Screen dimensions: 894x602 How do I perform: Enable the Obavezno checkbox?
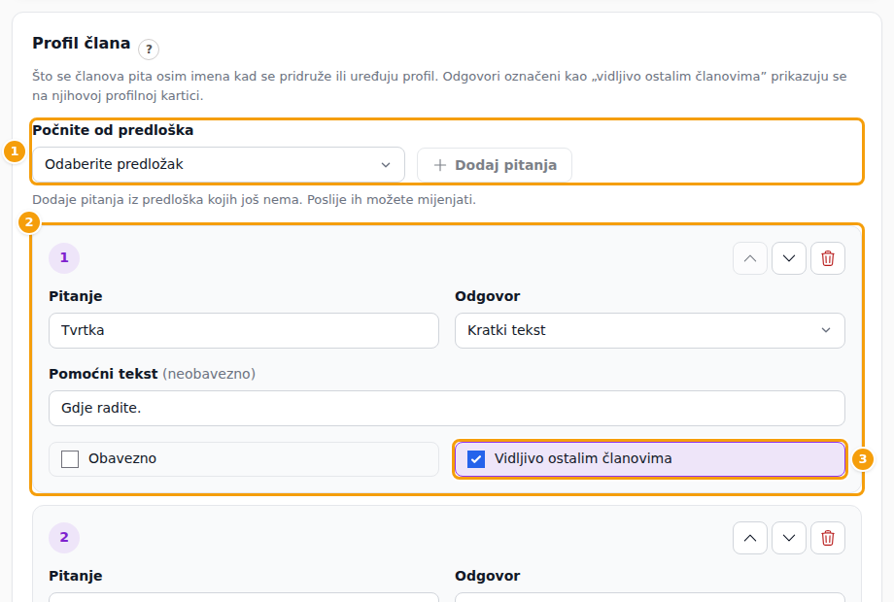coord(70,459)
